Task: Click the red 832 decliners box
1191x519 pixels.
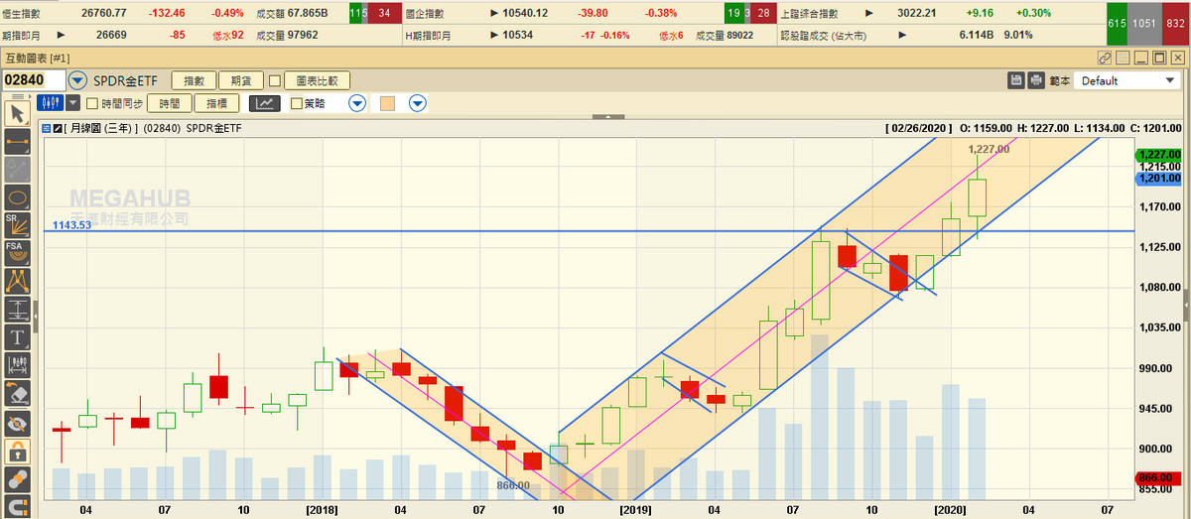Action: [x=1174, y=24]
